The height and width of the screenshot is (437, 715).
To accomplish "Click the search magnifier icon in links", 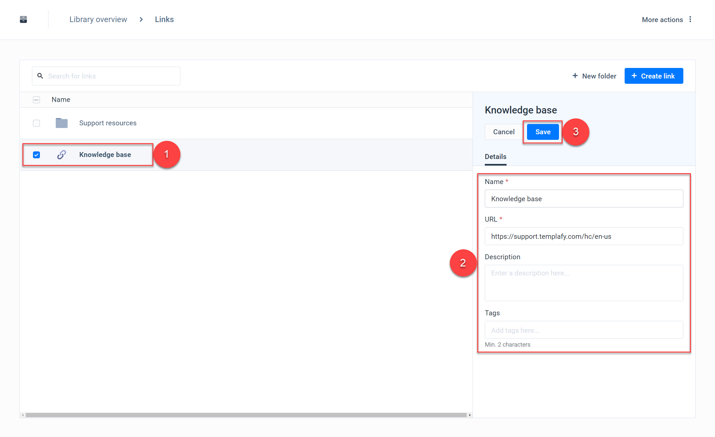I will tap(40, 76).
